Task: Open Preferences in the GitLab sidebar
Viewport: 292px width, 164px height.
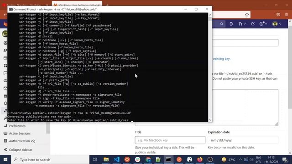Action: (17, 126)
